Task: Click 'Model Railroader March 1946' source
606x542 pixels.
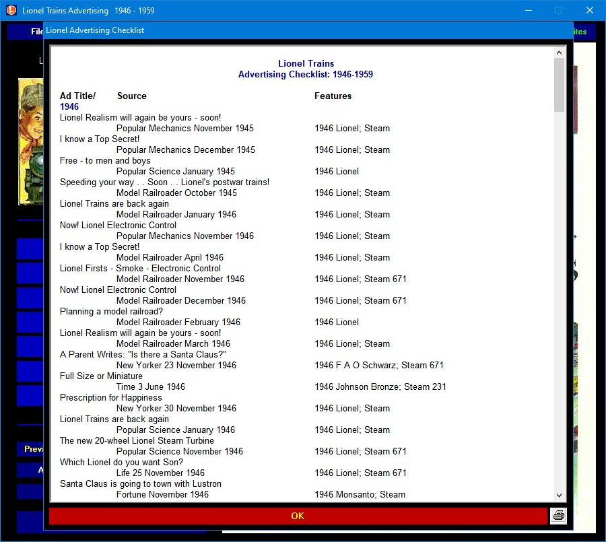Action: pos(173,344)
